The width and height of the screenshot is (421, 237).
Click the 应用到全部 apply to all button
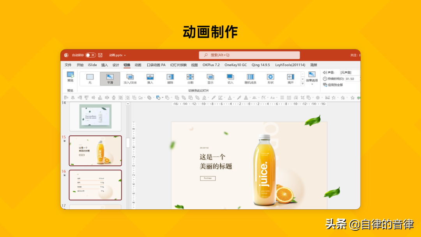point(333,85)
